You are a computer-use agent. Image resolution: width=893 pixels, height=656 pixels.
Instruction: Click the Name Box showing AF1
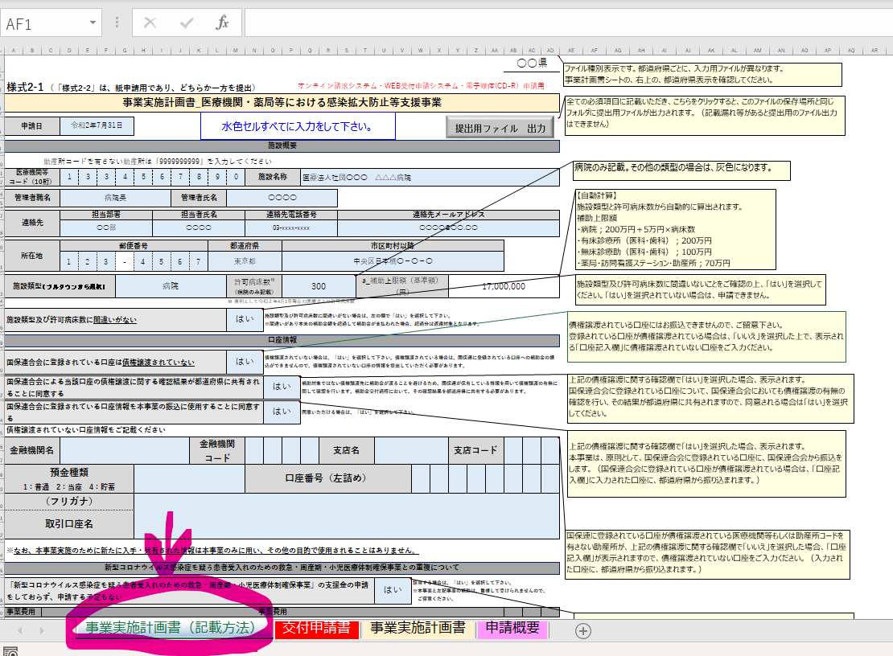pos(44,23)
